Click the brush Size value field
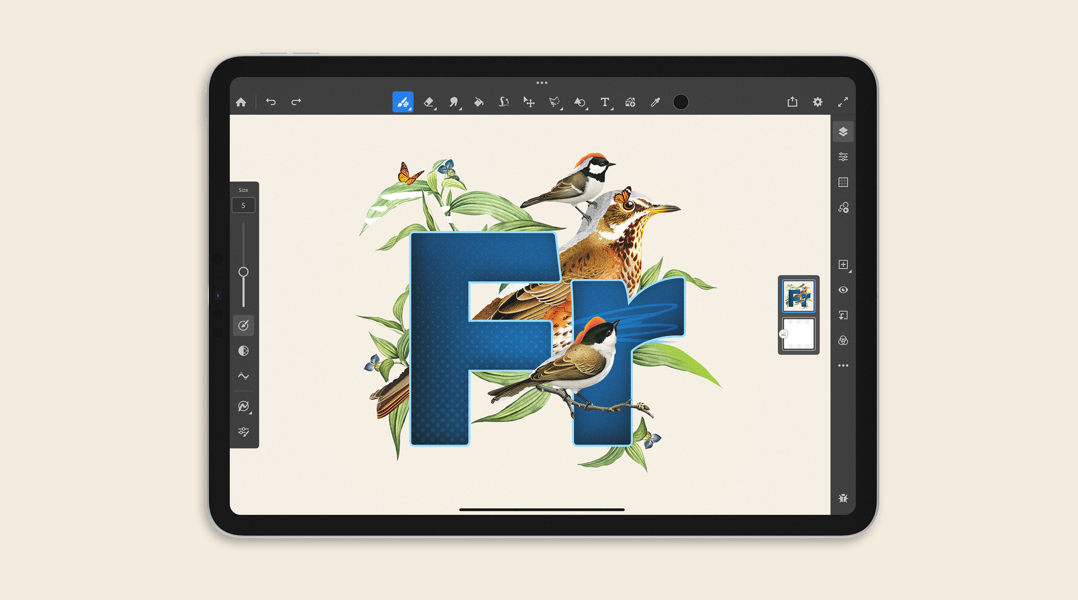This screenshot has height=600, width=1078. (244, 206)
